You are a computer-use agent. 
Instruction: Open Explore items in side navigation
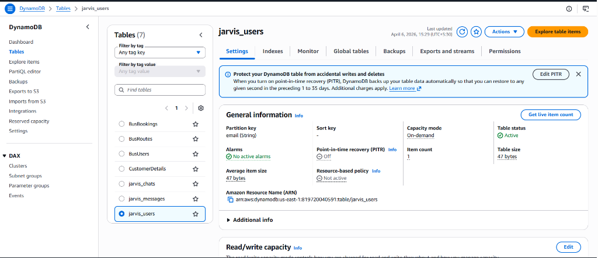pyautogui.click(x=24, y=62)
